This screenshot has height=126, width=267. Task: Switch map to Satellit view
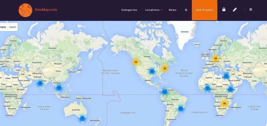point(13,27)
